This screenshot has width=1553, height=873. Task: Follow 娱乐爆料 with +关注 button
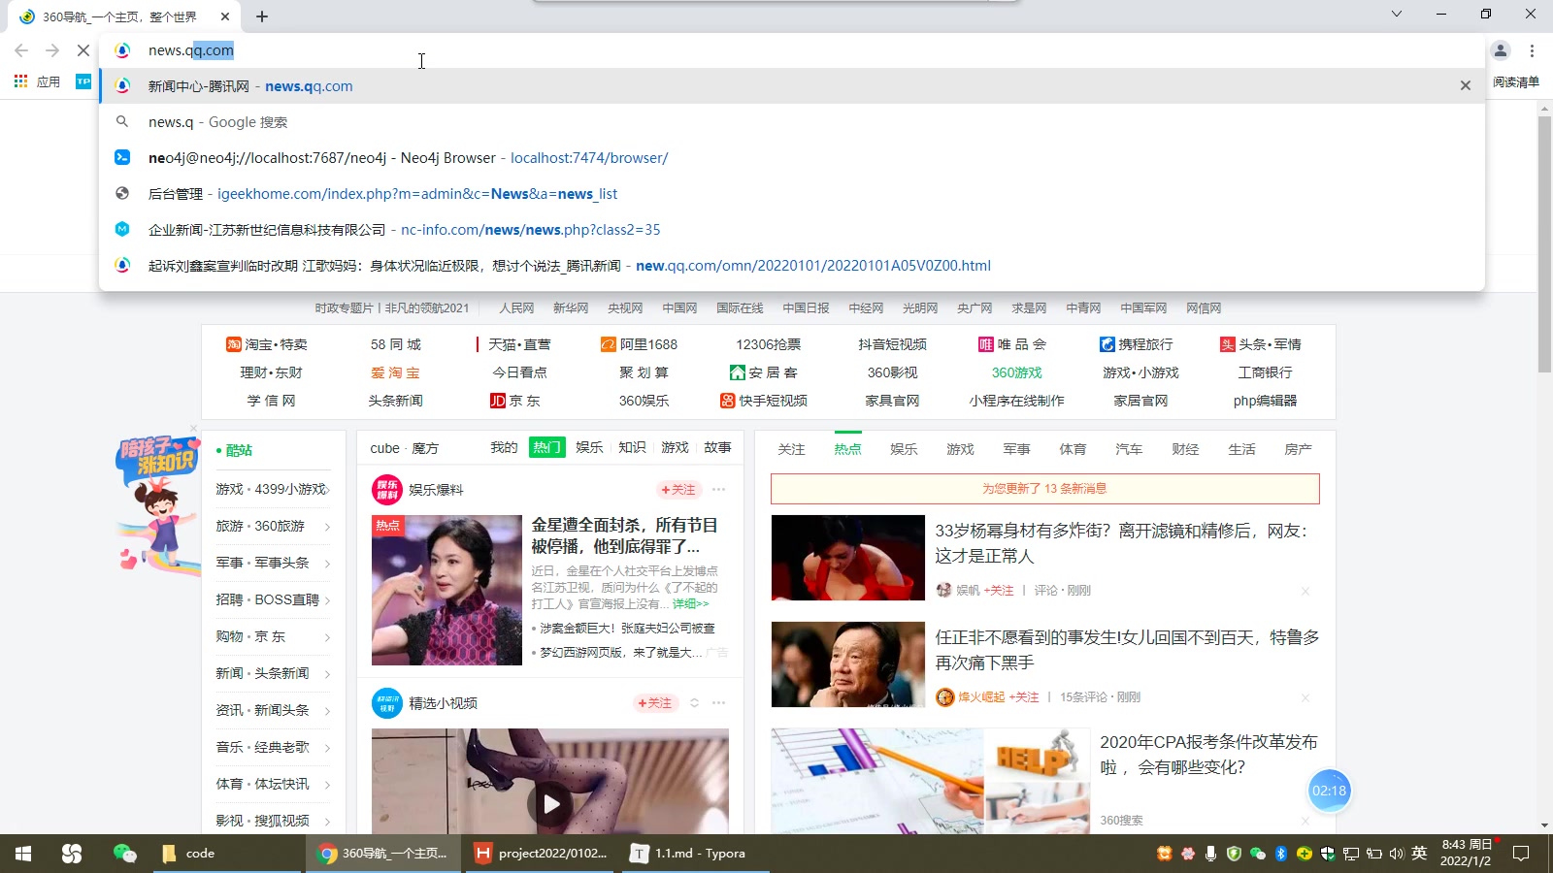(678, 490)
